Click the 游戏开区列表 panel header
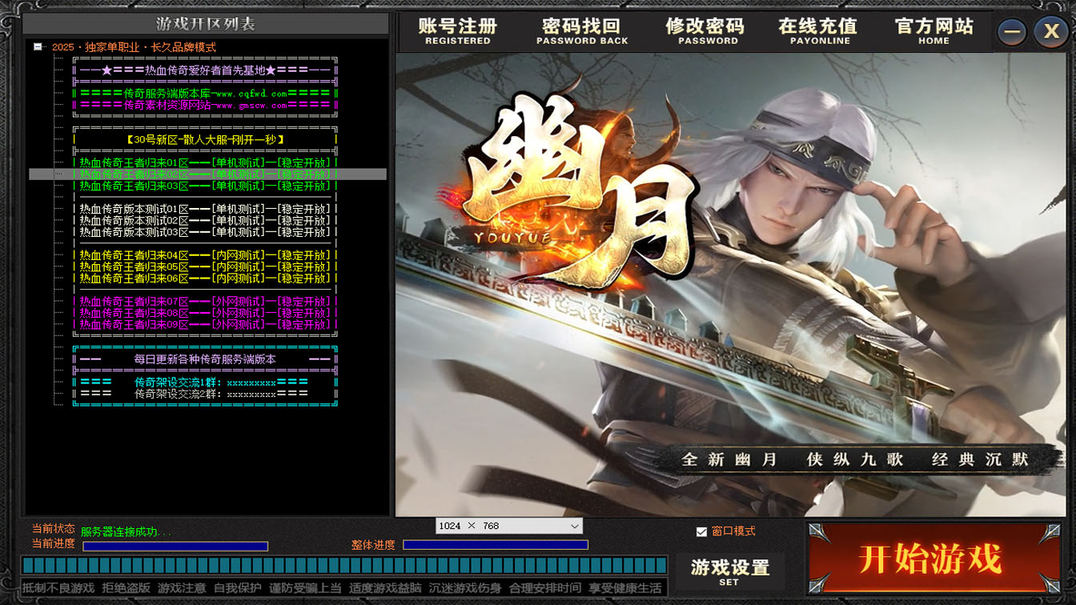 (206, 24)
